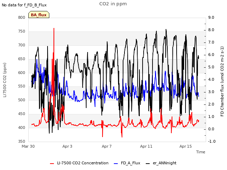Click the 550 tick on left axis

(22, 86)
